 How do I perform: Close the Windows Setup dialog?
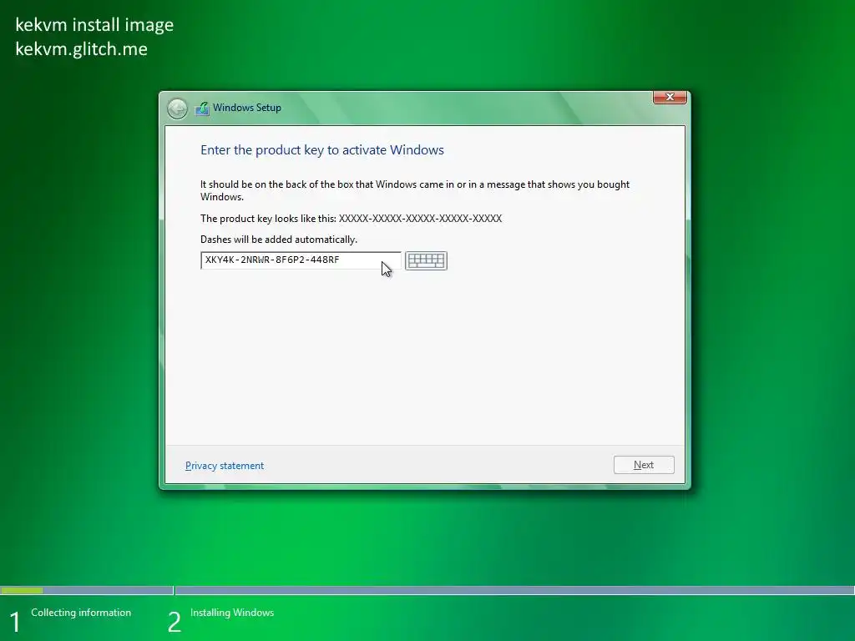tap(670, 97)
